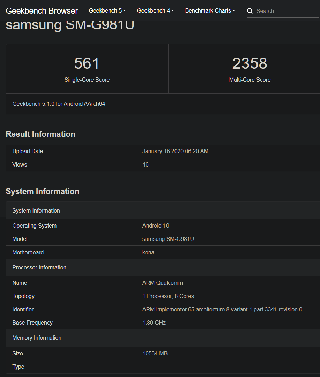This screenshot has height=377, width=320.
Task: Click the processor Name row label
Action: [x=20, y=283]
